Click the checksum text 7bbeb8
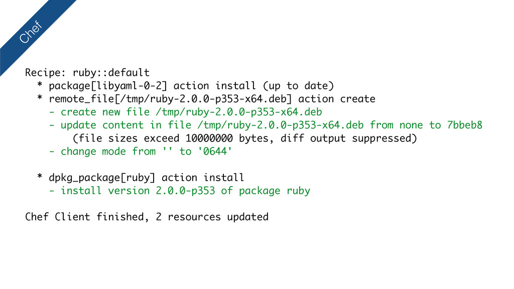 coord(465,125)
